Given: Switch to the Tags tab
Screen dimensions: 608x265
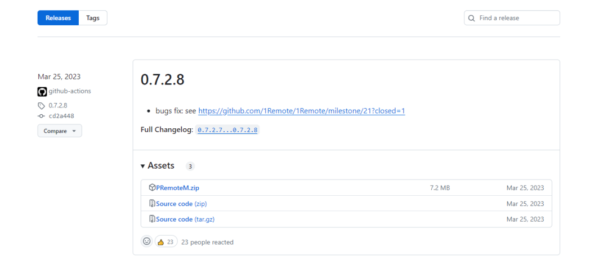Looking at the screenshot, I should (x=93, y=18).
